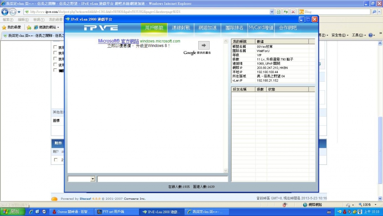Expand the command bar overflow chevron

[380, 33]
